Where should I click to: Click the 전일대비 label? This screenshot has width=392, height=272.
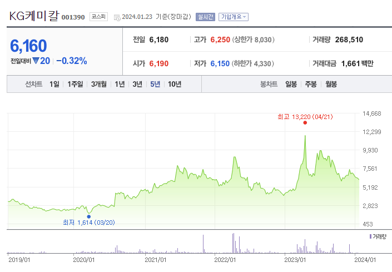pos(21,61)
